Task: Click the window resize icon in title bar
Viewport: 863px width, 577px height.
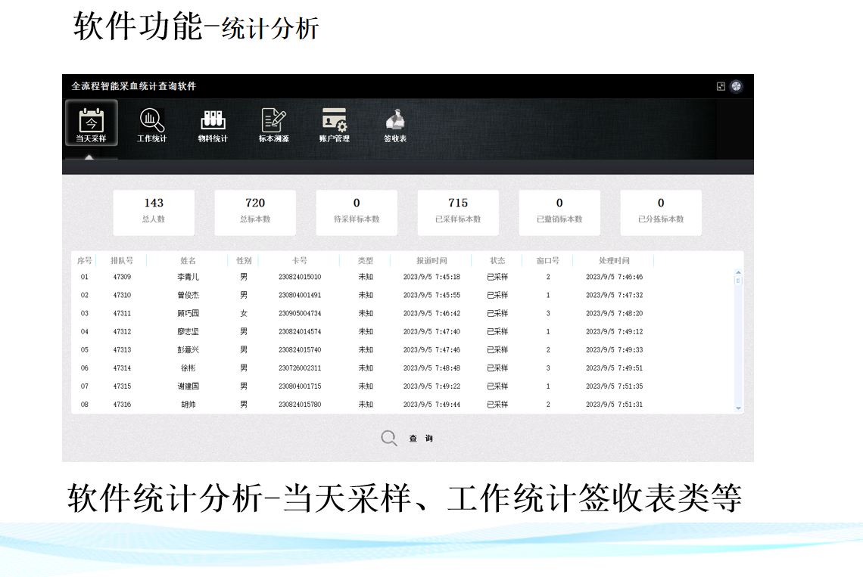Action: click(x=721, y=86)
